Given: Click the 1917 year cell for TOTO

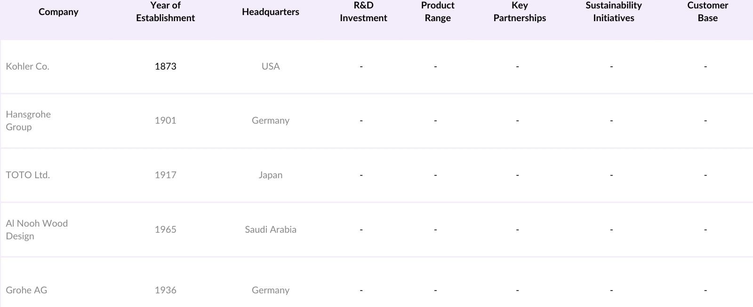Looking at the screenshot, I should coord(165,175).
